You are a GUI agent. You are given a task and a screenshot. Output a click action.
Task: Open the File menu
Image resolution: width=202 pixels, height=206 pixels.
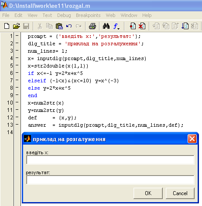tap(6, 15)
